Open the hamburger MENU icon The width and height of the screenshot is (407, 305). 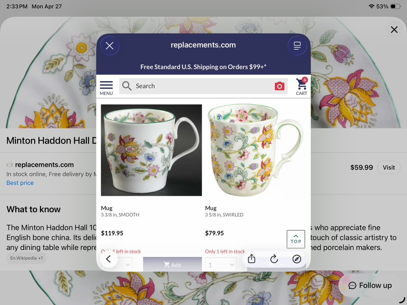point(106,88)
